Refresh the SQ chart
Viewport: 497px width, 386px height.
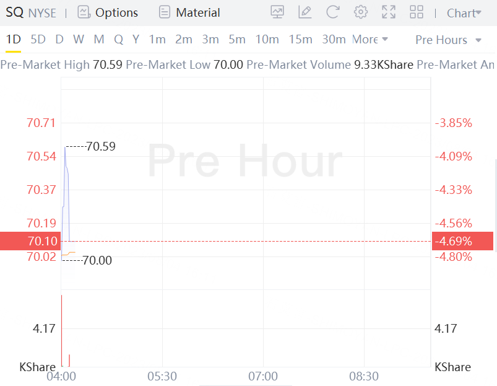(x=333, y=12)
